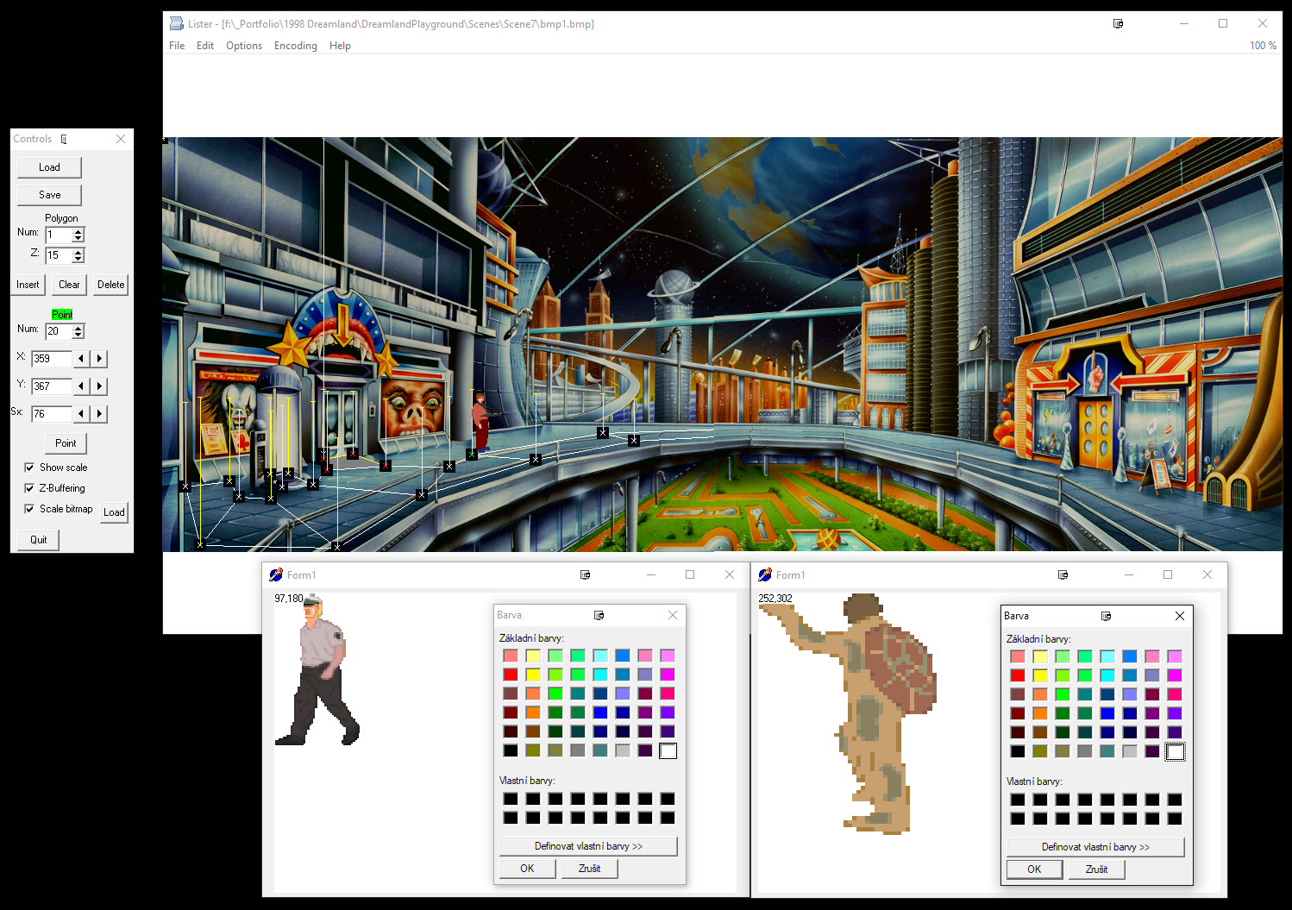Select yellow swatch in left Barva dialog
Viewport: 1292px width, 910px height.
[533, 675]
